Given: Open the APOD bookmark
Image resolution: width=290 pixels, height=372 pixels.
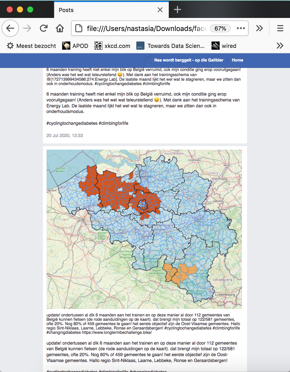Looking at the screenshot, I should pos(75,46).
